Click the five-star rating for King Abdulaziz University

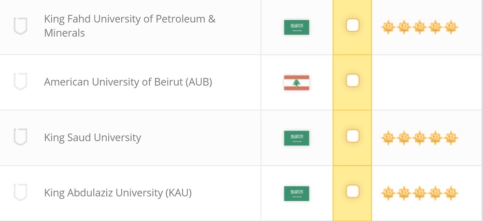(419, 194)
